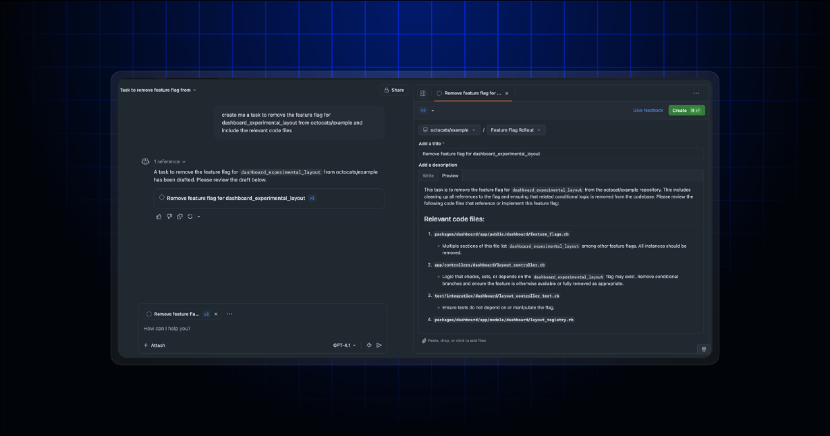Click the send message arrow icon

click(x=379, y=345)
